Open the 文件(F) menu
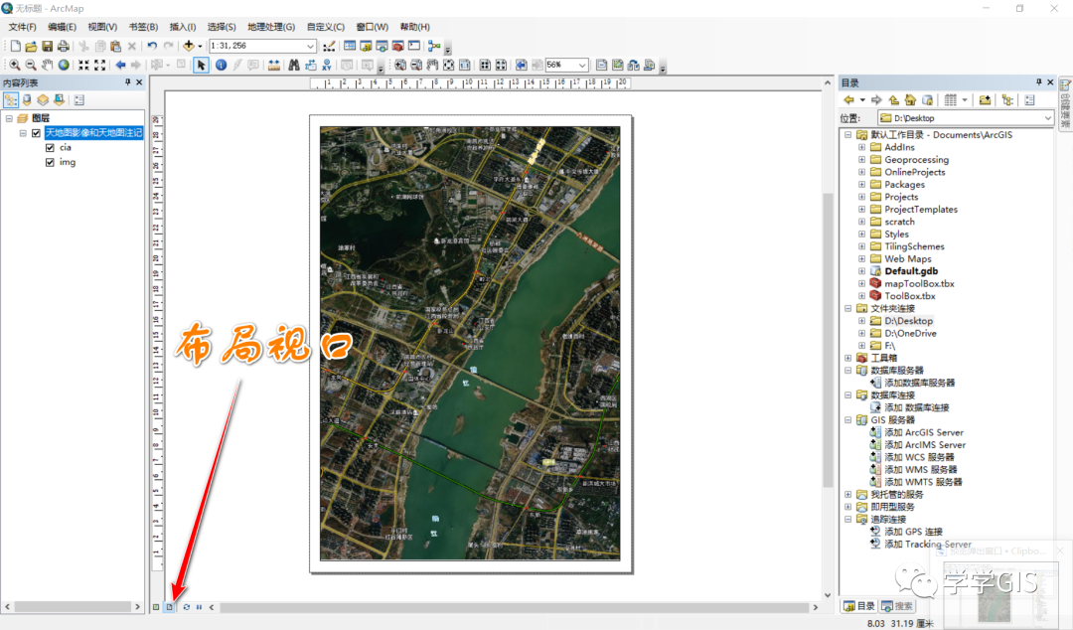Image resolution: width=1073 pixels, height=630 pixels. point(22,27)
